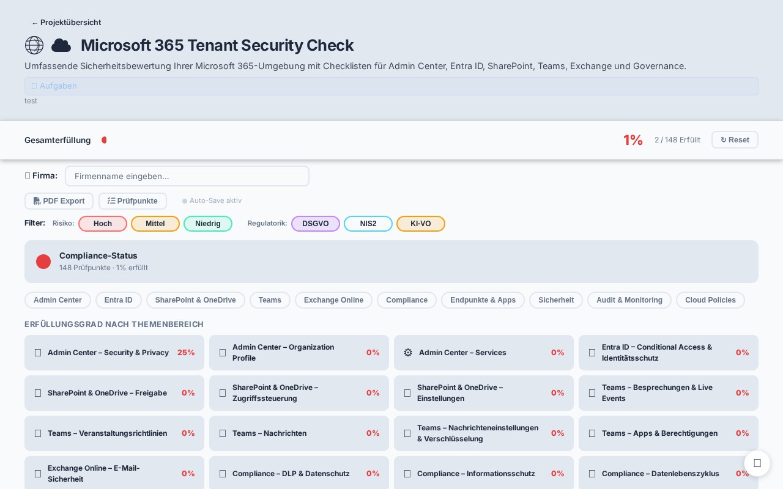Click the gear icon in Admin Center – Services
Image resolution: width=783 pixels, height=489 pixels.
(408, 353)
